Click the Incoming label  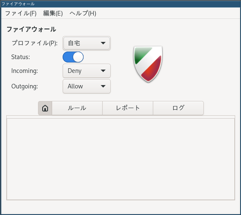coord(25,71)
